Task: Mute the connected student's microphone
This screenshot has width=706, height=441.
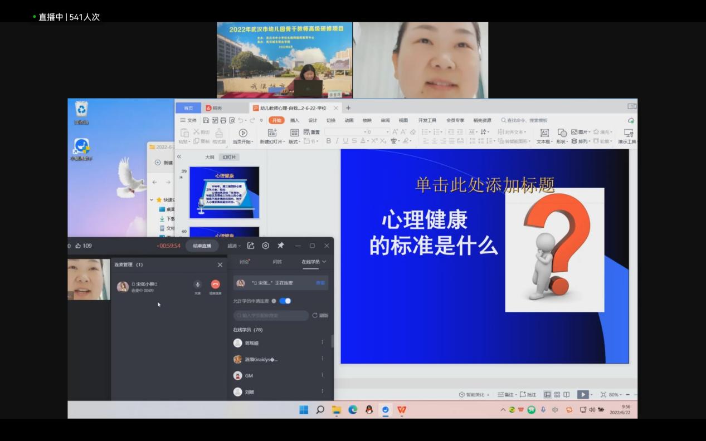Action: tap(197, 285)
